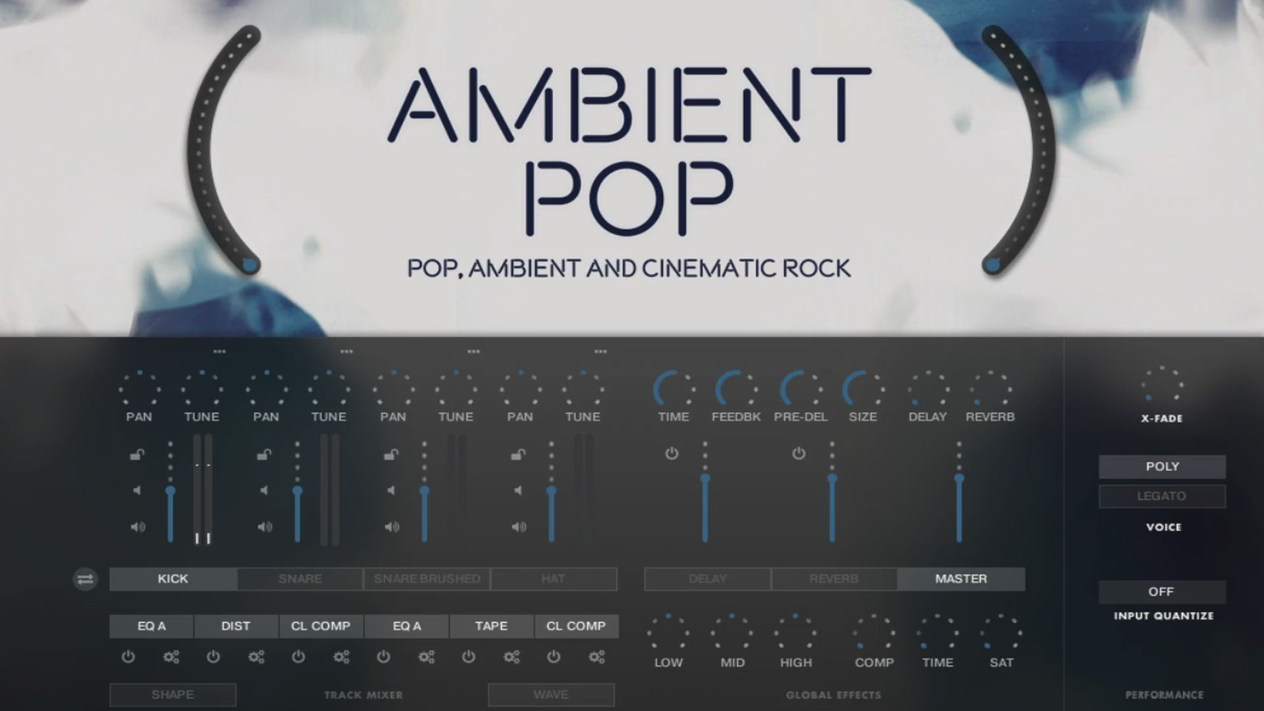
Task: Click the HAT channel's speaker-with-waves icon
Action: (x=519, y=527)
